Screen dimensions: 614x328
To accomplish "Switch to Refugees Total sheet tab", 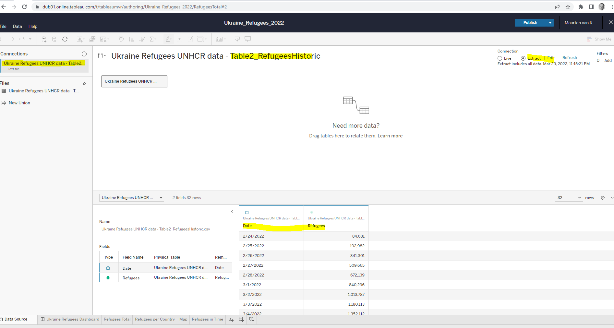I will [x=117, y=319].
